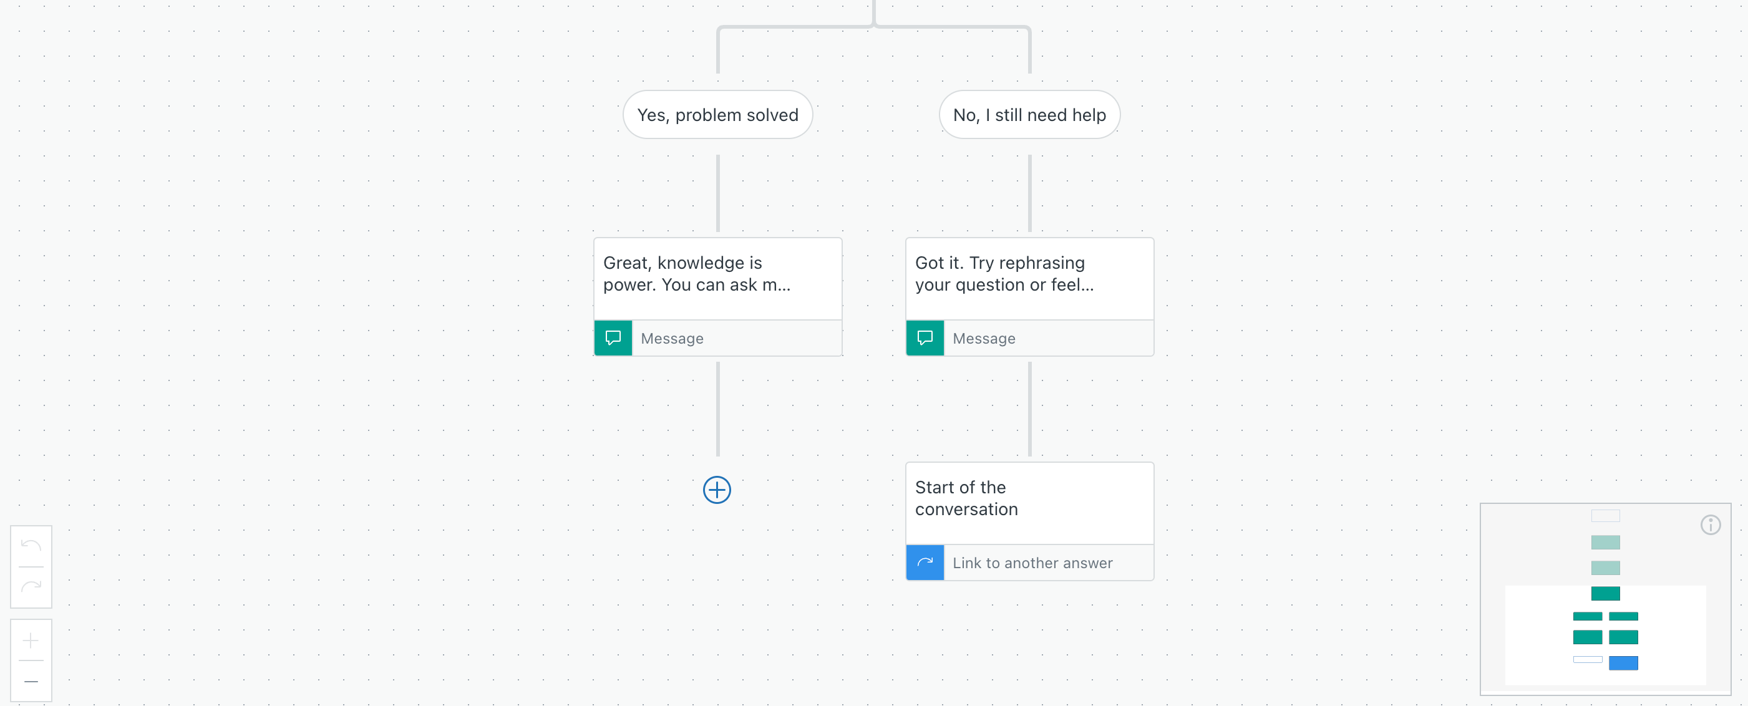This screenshot has height=706, width=1748.
Task: Click the link arrow icon on the Start of the conversation block
Action: pos(925,562)
